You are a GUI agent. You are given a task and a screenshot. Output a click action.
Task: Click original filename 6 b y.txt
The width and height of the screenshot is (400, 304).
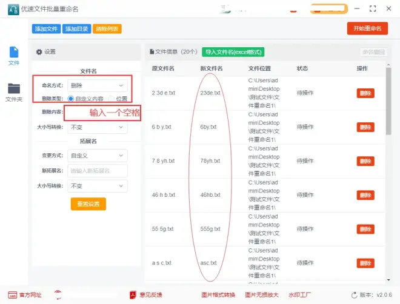coord(161,127)
